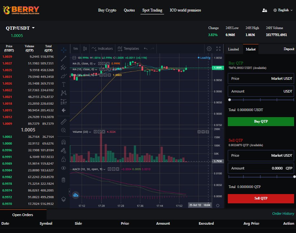Open the 1m time interval selector

pos(76,49)
